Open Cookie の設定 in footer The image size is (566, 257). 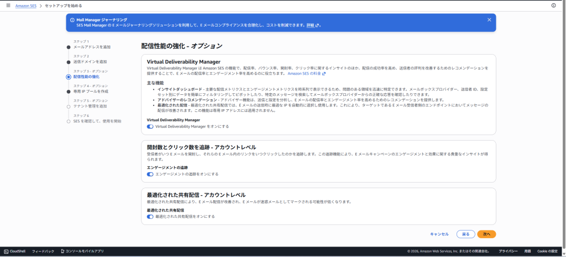[547, 251]
